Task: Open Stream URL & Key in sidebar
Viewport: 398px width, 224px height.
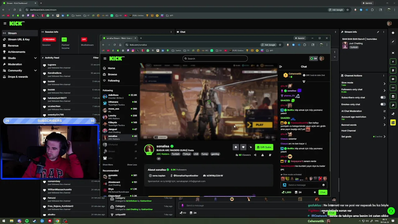Action: 19,40
